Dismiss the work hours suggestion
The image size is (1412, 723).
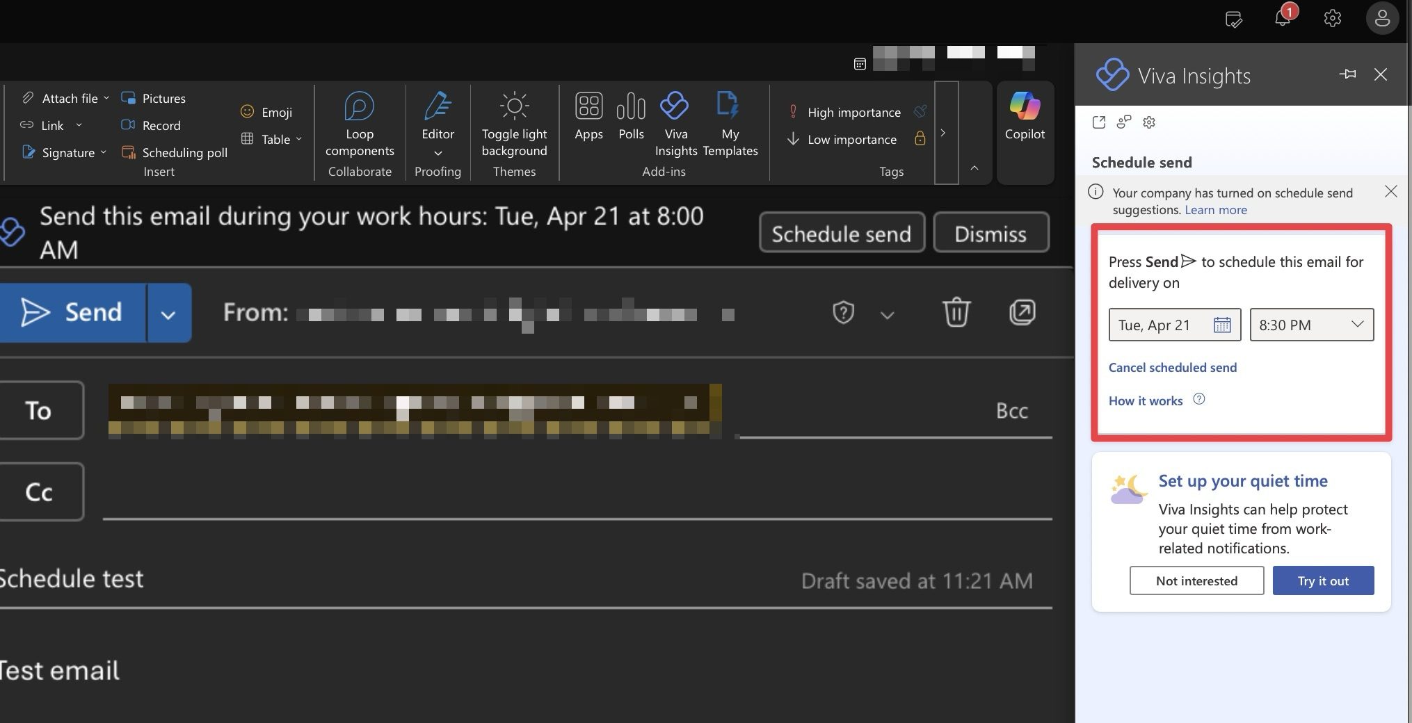990,233
